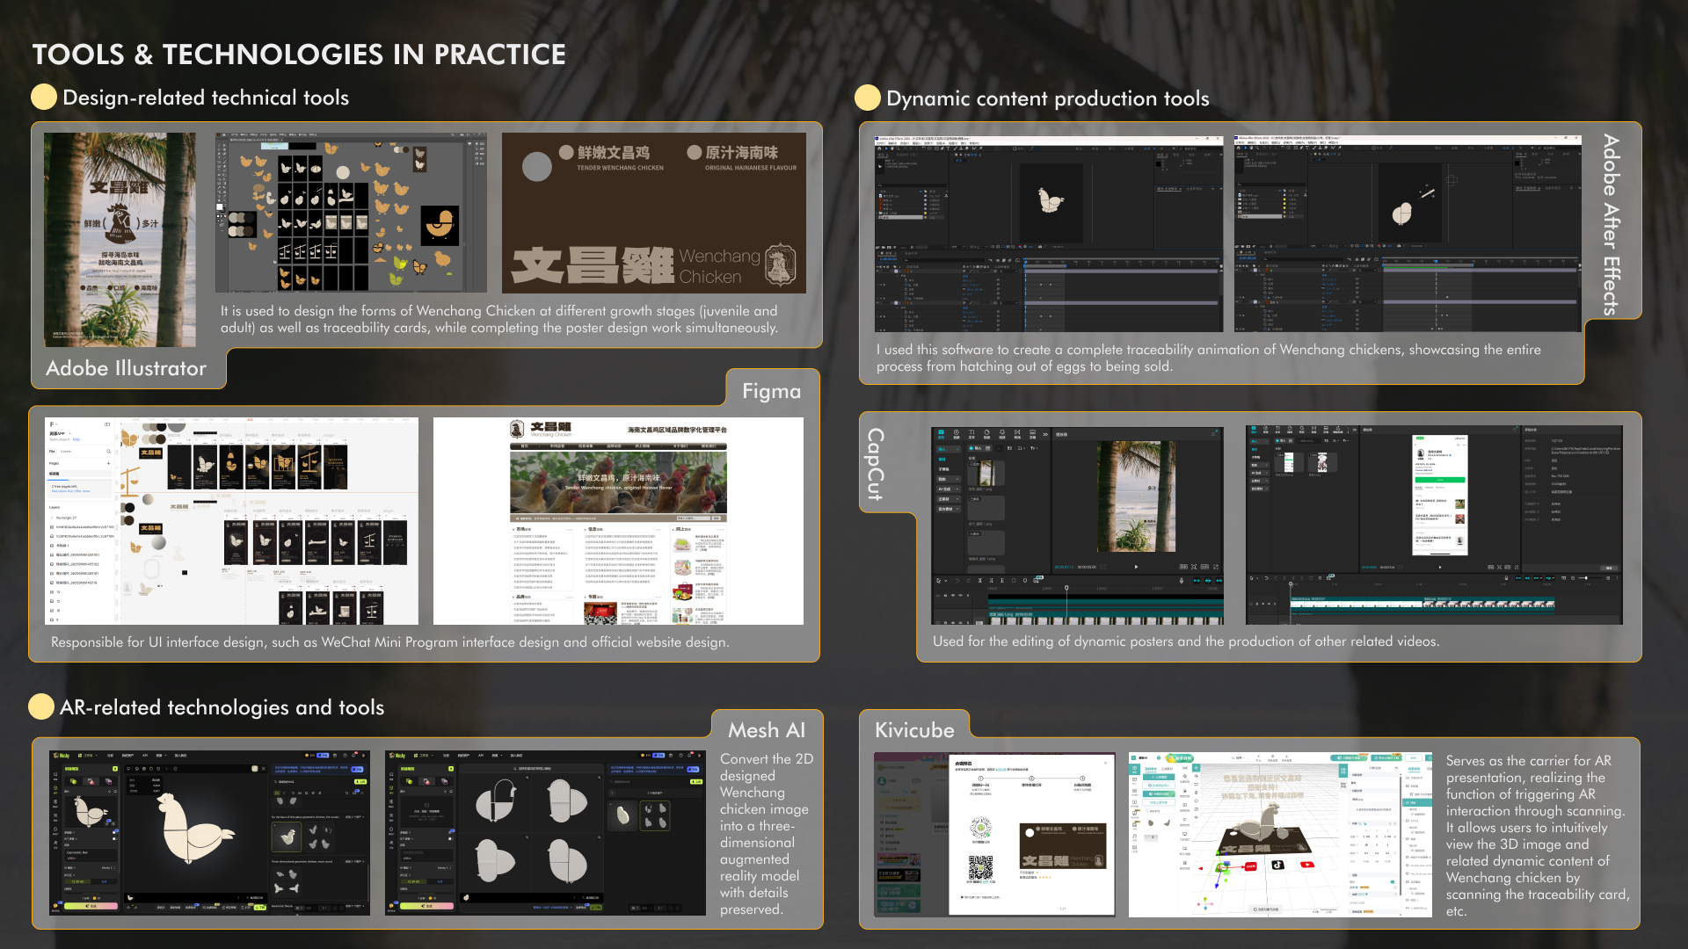Viewport: 1688px width, 949px height.
Task: Click play in the right CapCut preview
Action: (1439, 568)
